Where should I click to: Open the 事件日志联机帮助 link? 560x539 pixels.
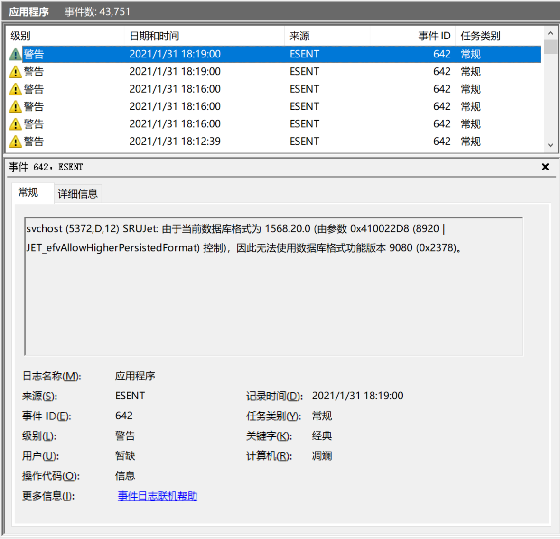click(157, 496)
